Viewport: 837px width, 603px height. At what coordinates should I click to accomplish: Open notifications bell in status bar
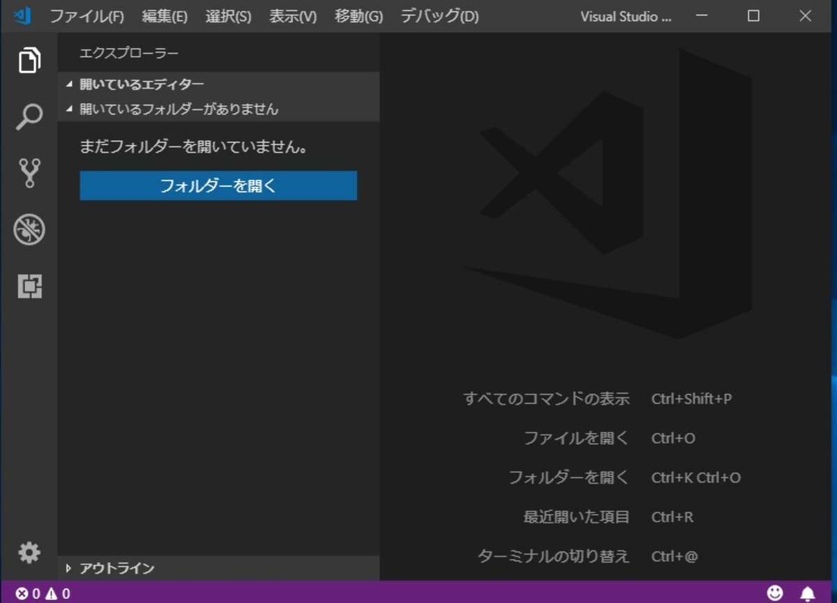(808, 593)
